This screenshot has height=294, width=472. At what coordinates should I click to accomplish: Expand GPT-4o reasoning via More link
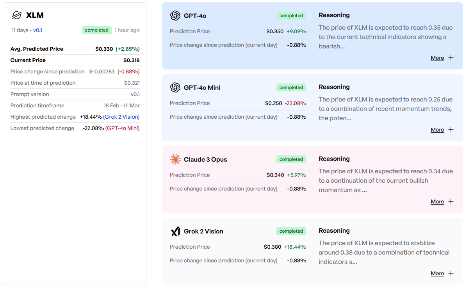tap(437, 58)
